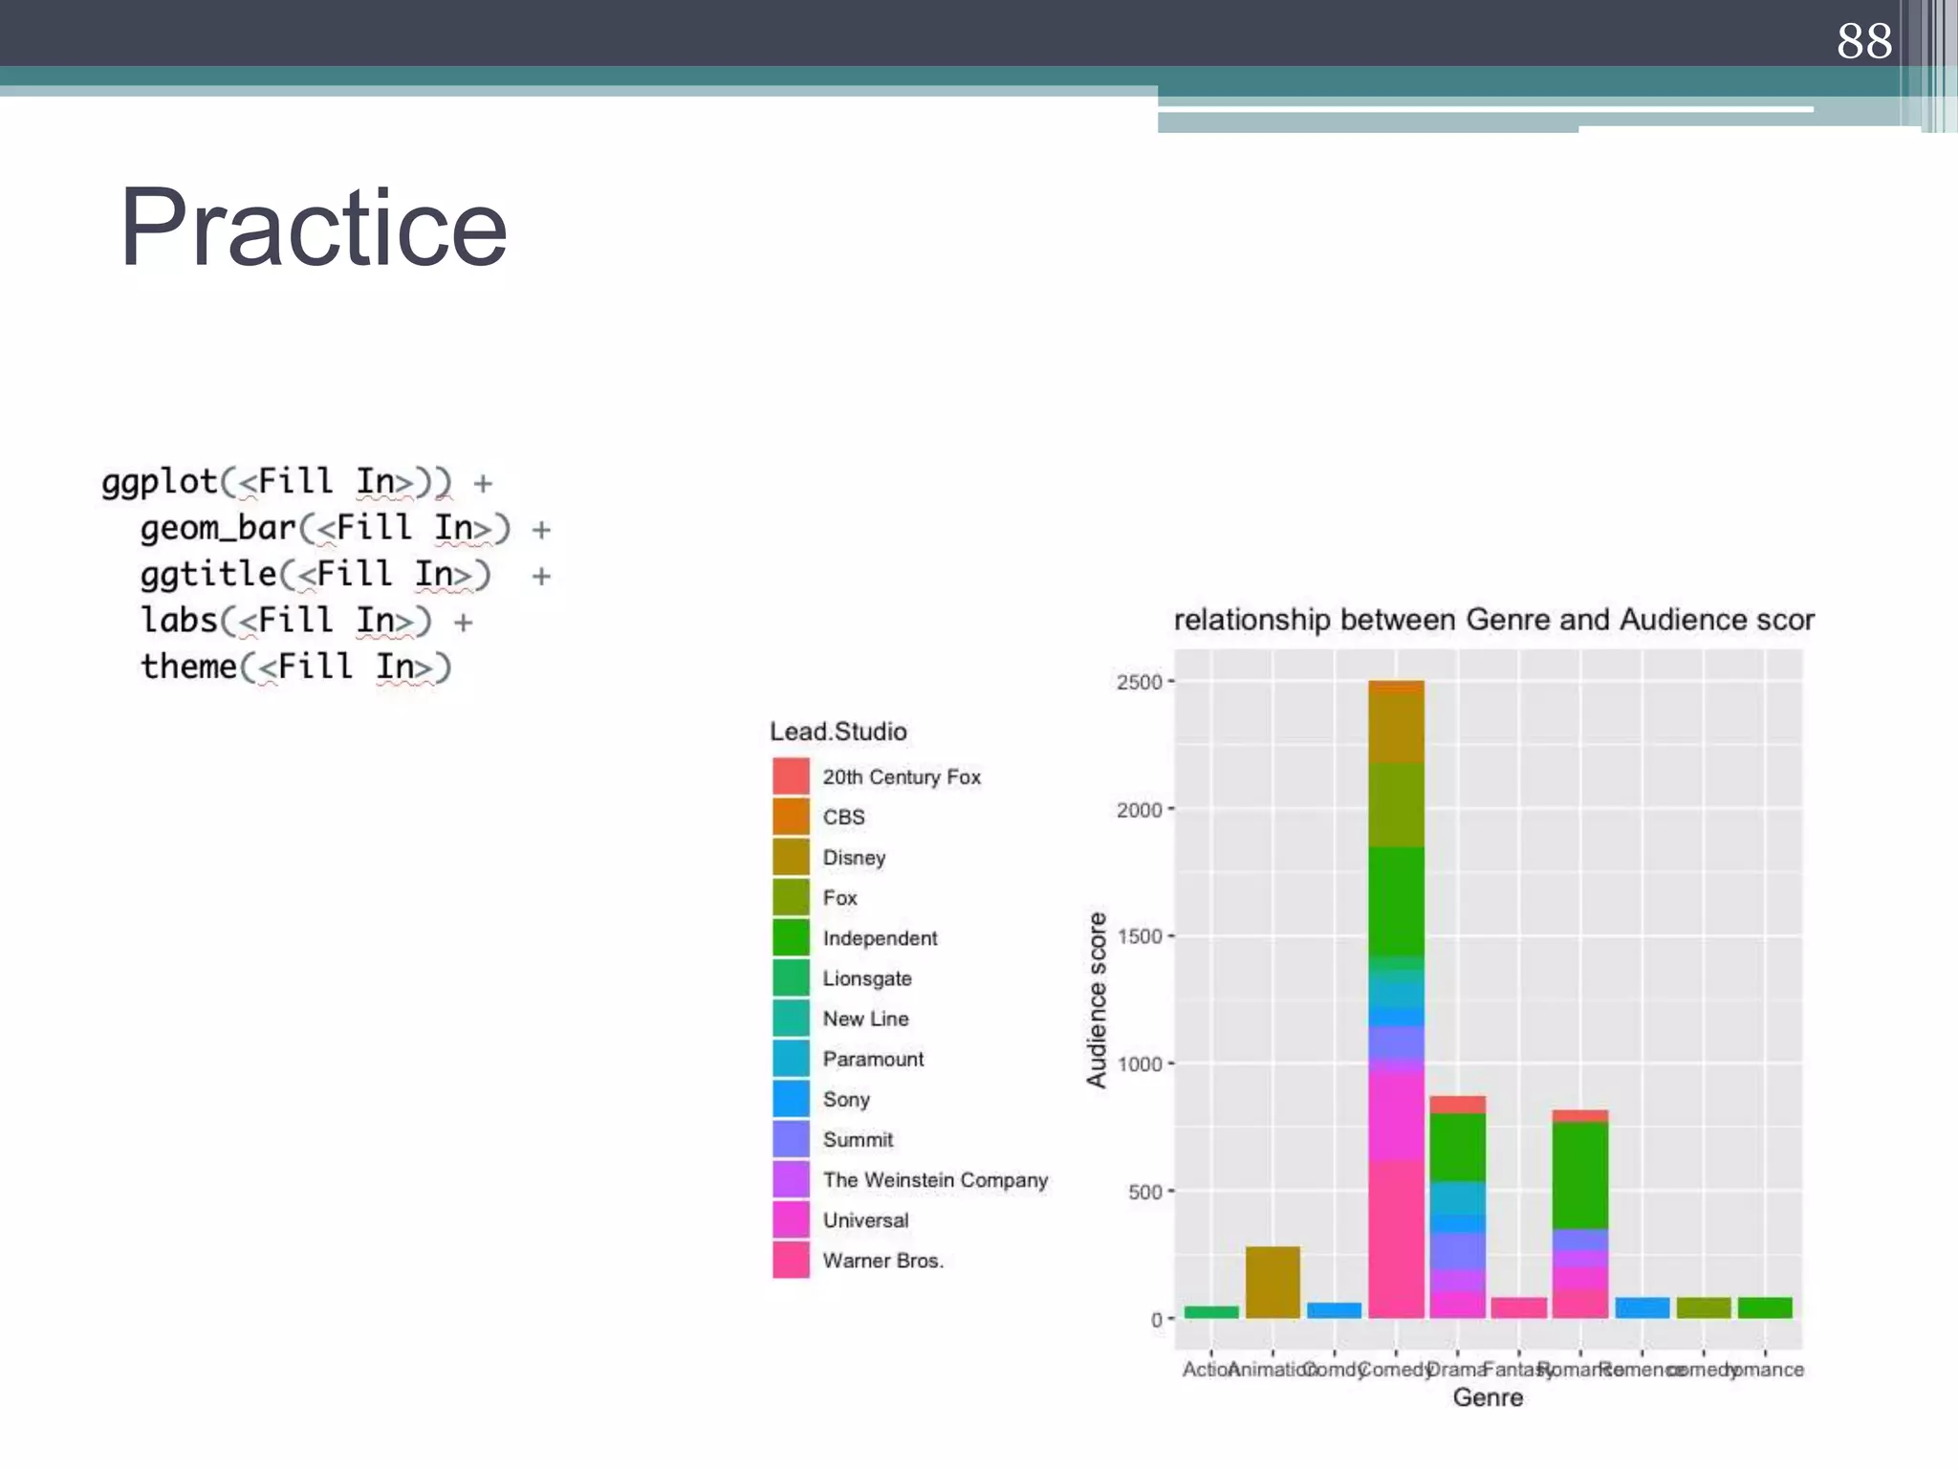Click the Lead.Studio legend title
Screen dimensions: 1958x1469
coord(838,732)
